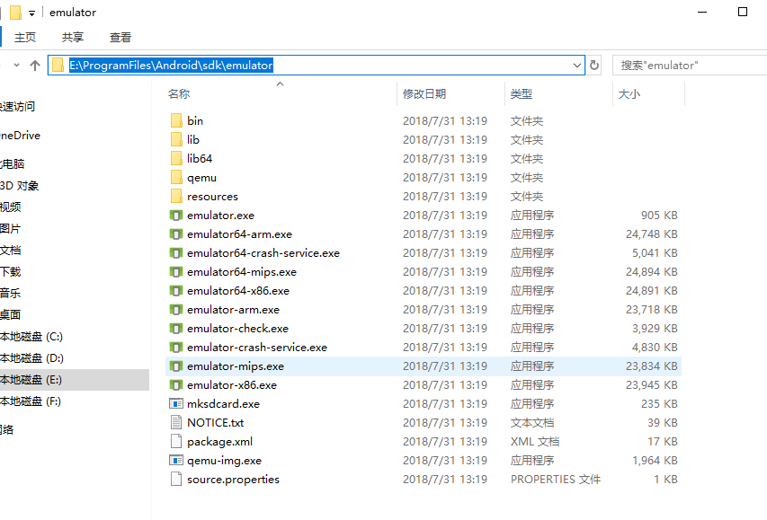Click title bar folder icon

pyautogui.click(x=15, y=13)
